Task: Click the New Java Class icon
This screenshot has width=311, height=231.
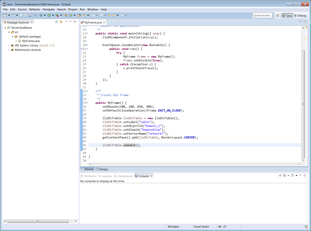Action: [70, 15]
